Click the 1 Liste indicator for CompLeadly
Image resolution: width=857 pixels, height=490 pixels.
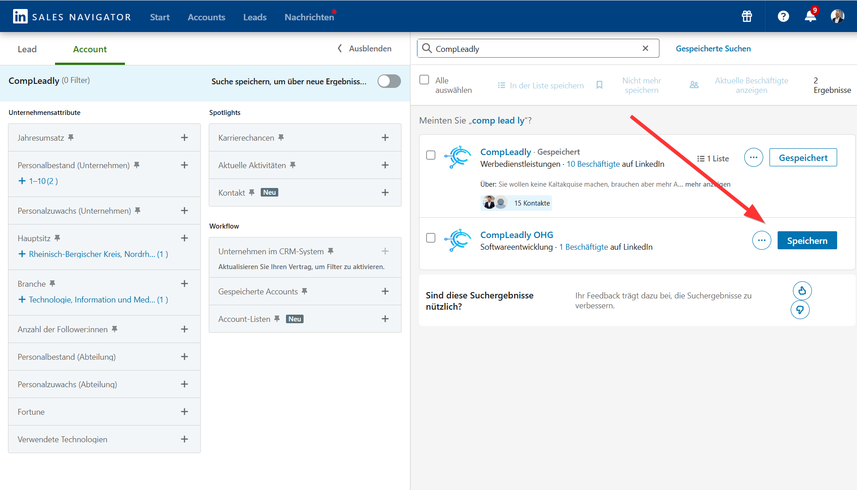pyautogui.click(x=713, y=159)
